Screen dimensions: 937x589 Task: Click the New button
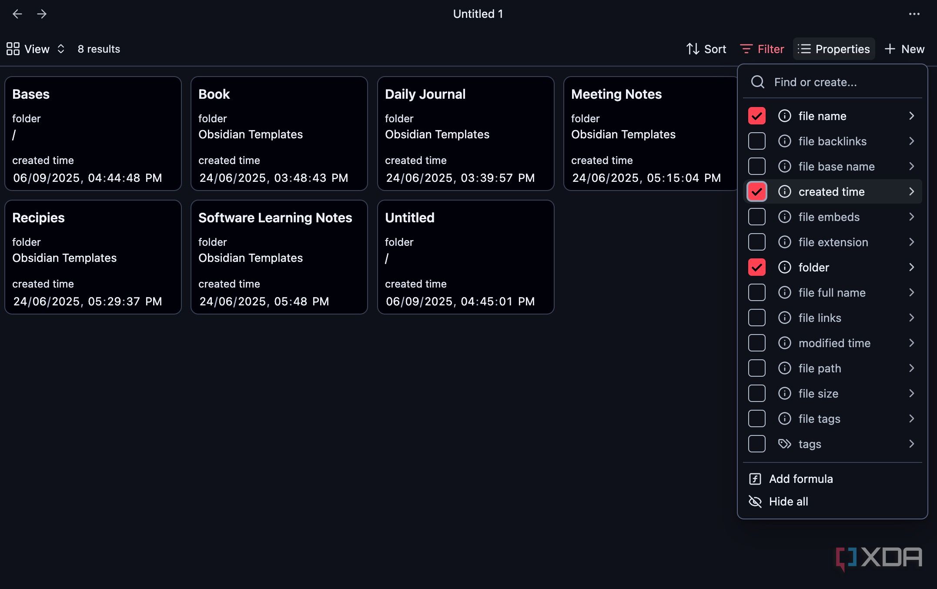click(x=905, y=49)
